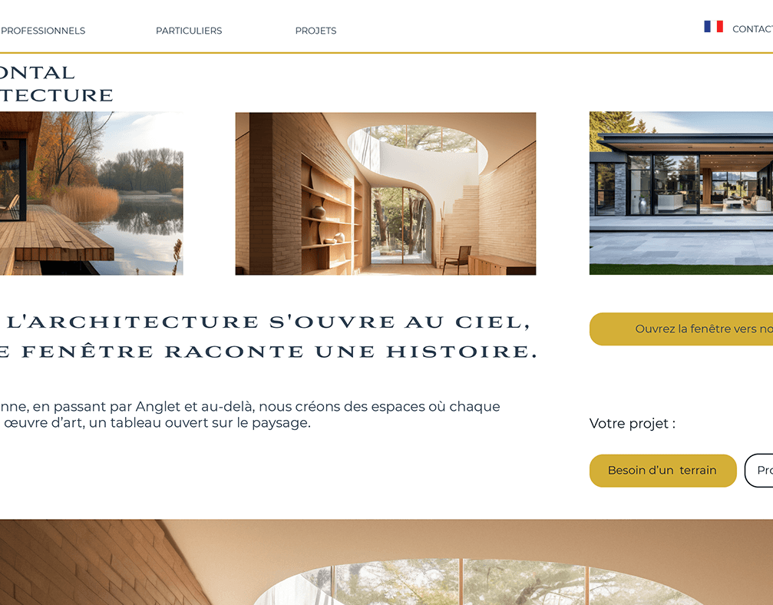Click the paragraph line ending "ouvert sur le paysage"
The width and height of the screenshot is (773, 605).
point(155,423)
